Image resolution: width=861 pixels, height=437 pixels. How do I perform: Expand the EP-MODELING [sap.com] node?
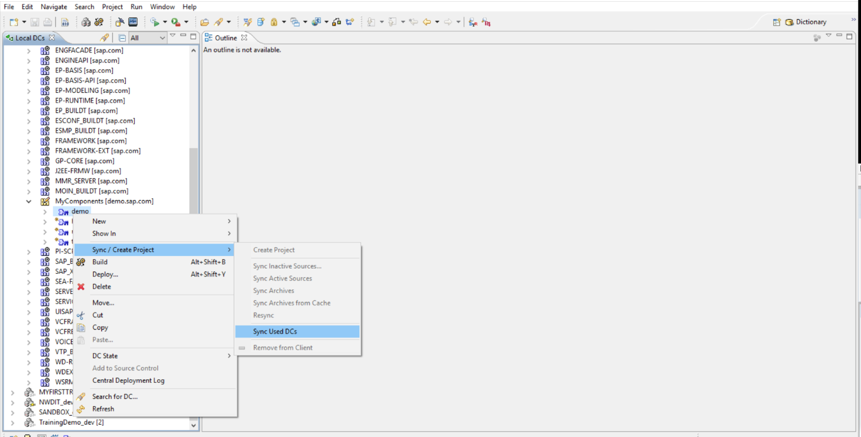(x=29, y=90)
